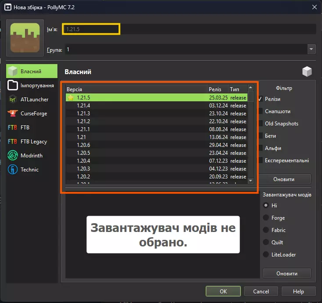Click the FTB logo icon

point(12,128)
